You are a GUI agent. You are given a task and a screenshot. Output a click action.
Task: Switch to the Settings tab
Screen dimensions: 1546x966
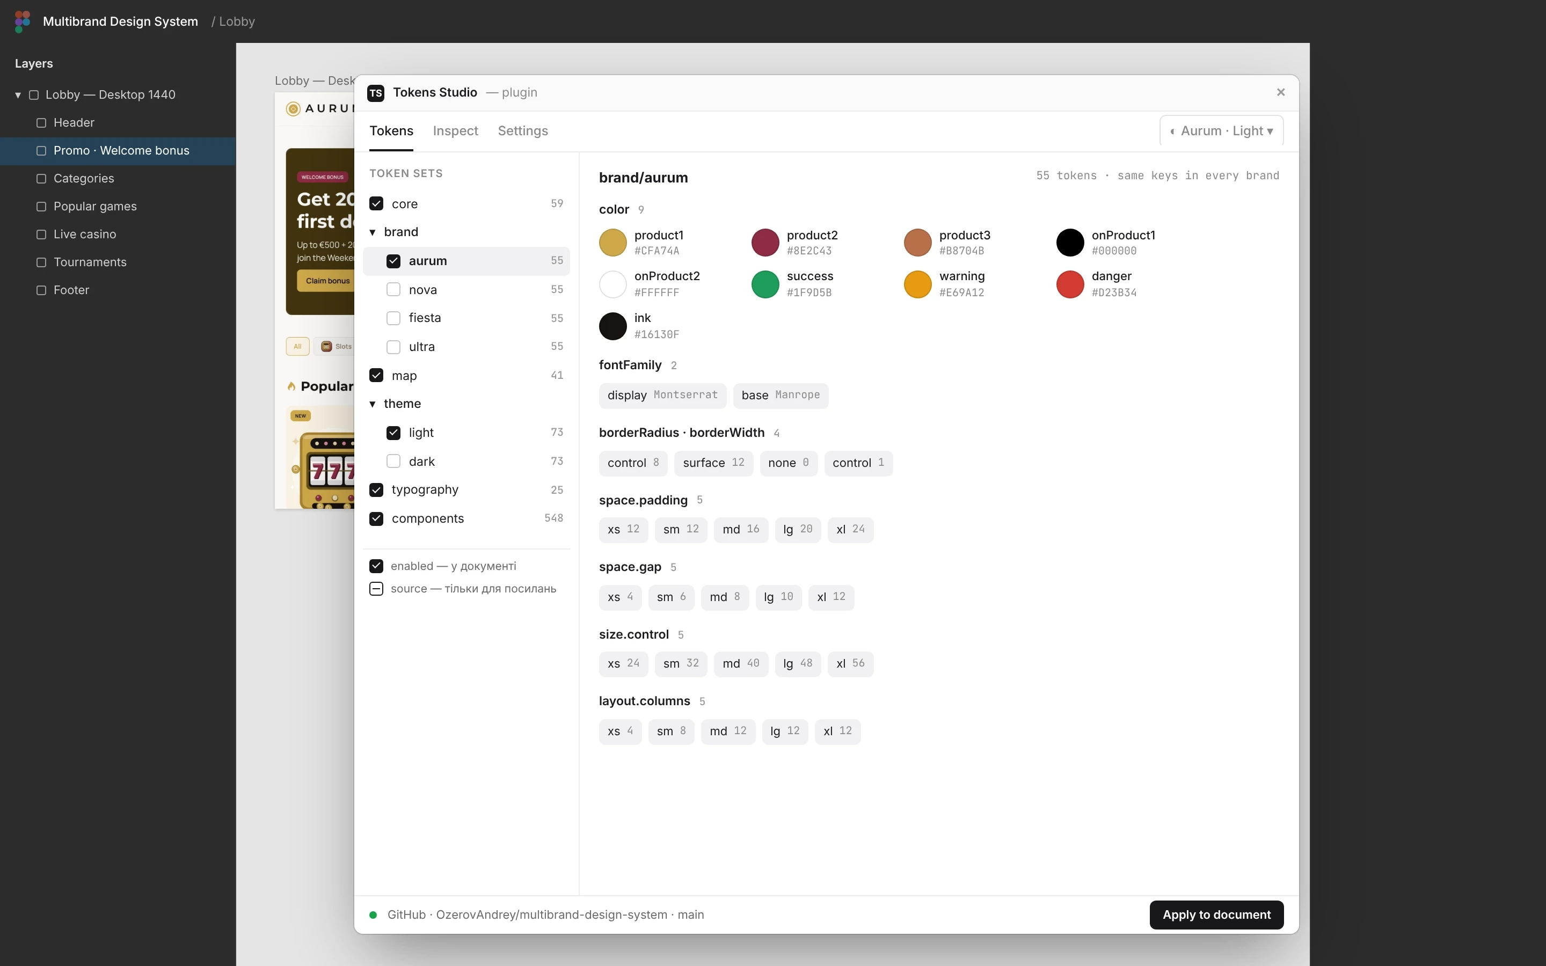(x=522, y=131)
